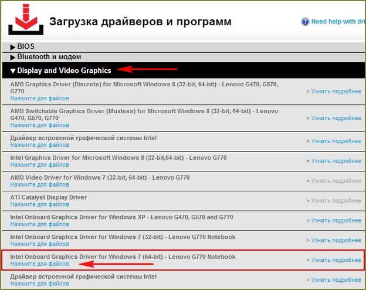Screen dimensions: 366x290
Task: Click Узнать подробнее for Intel Windows 8 driver
Action: coord(334,161)
